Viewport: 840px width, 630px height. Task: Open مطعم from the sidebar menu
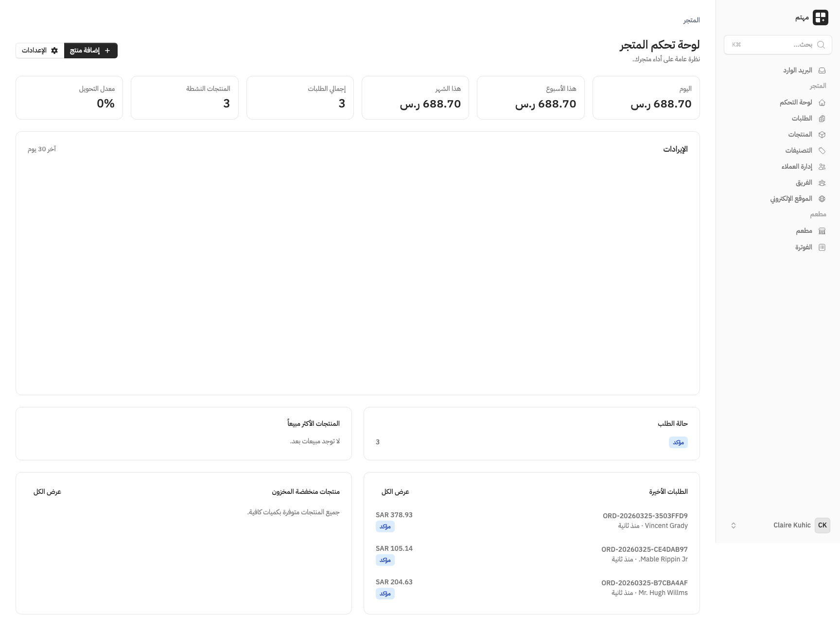(806, 231)
